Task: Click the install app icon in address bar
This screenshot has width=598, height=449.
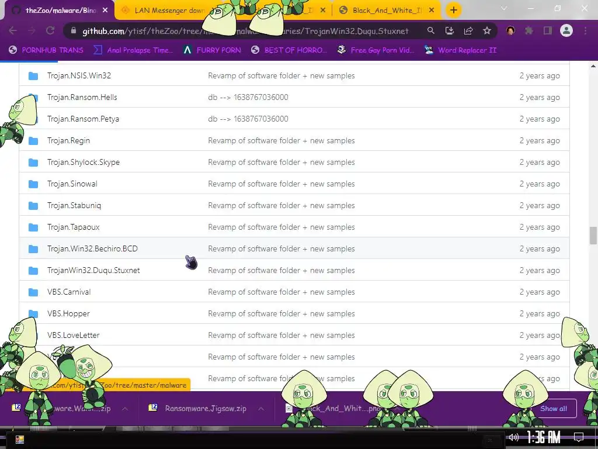Action: click(x=449, y=30)
